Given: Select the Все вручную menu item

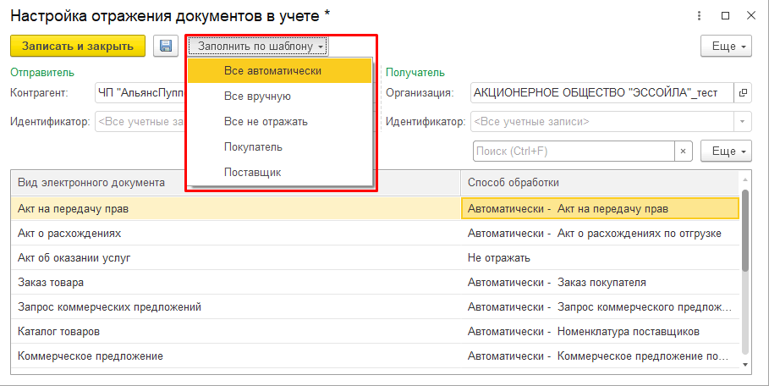Looking at the screenshot, I should [x=257, y=96].
